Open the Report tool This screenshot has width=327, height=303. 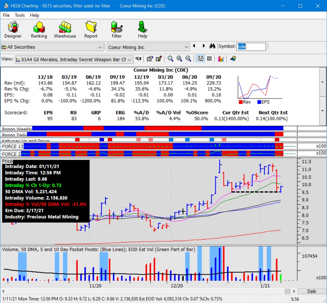(x=91, y=29)
